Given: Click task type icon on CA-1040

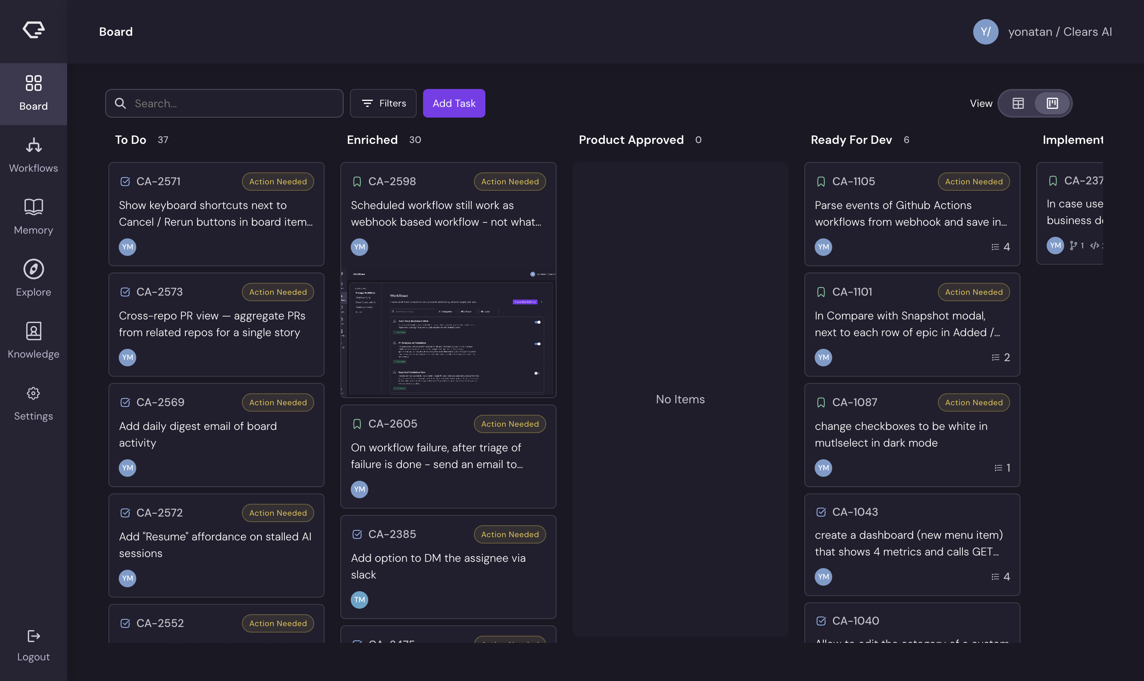Looking at the screenshot, I should pos(821,621).
